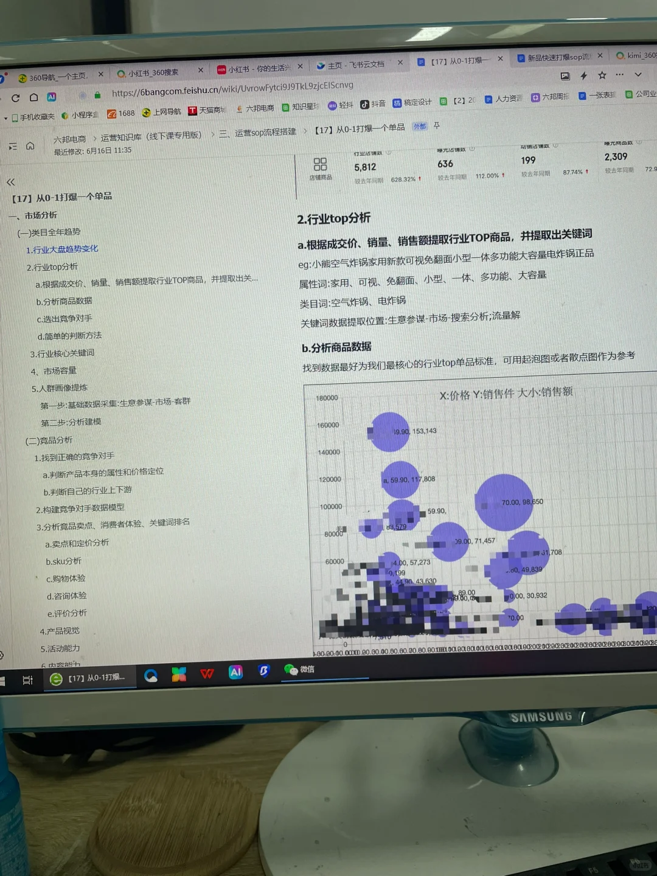This screenshot has width=657, height=876.
Task: Click the 360 browser taskbar window button
Action: coord(89,678)
